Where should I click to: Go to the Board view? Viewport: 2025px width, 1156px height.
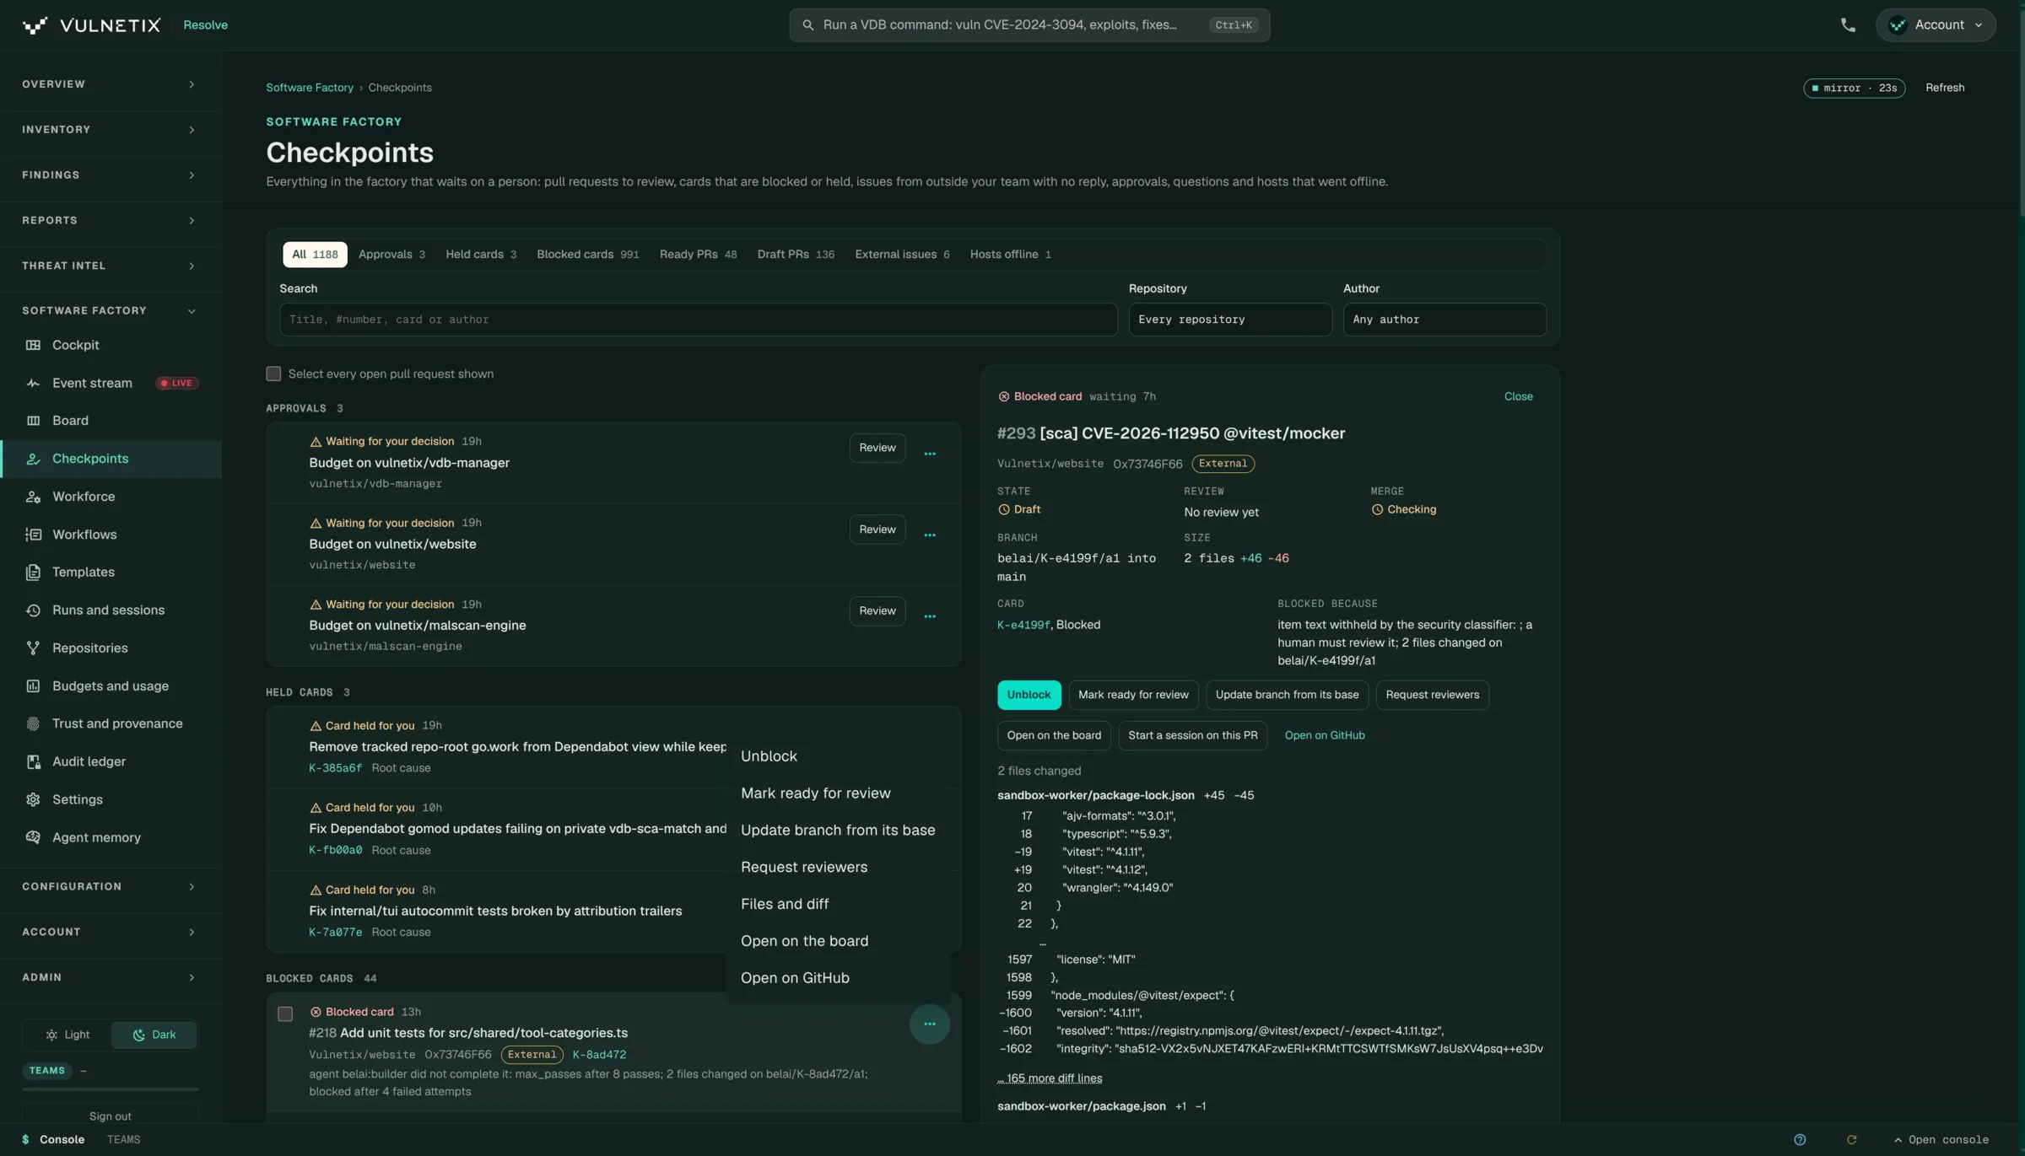coord(111,421)
